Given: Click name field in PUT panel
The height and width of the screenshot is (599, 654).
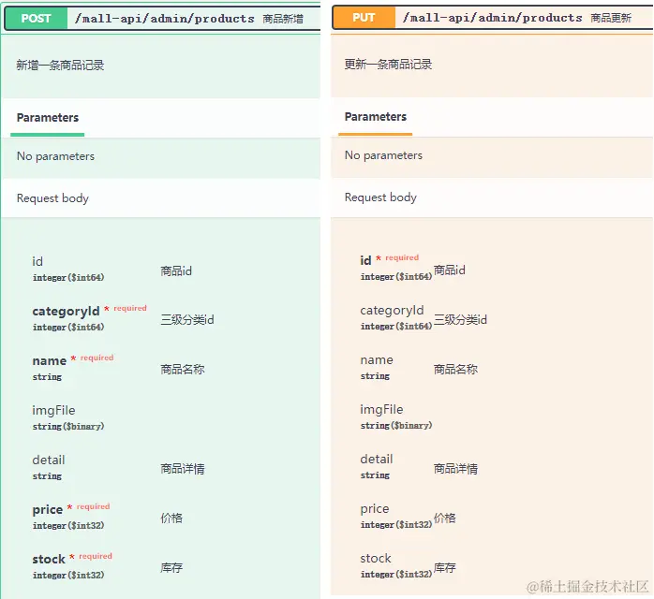Looking at the screenshot, I should [377, 360].
